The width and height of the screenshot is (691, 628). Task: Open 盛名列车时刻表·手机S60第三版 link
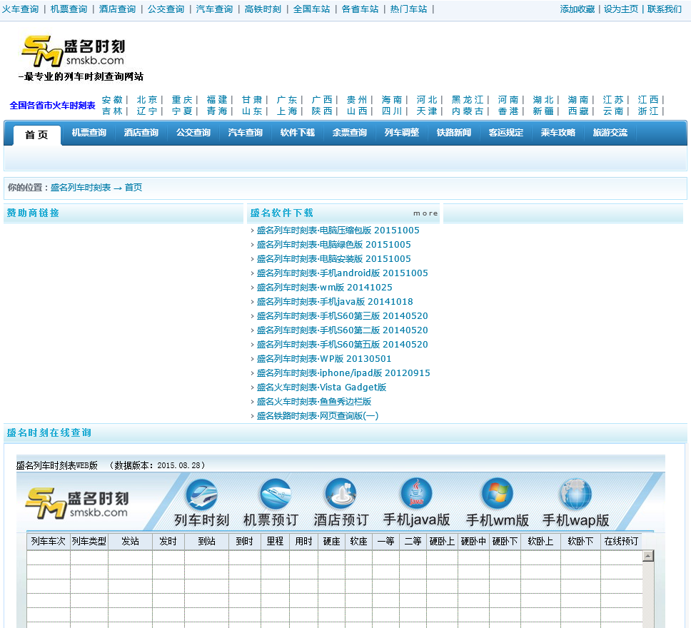coord(343,316)
